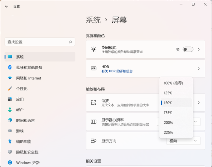This screenshot has width=212, height=167.
Task: Open Time and Language globe icon
Action: [x=10, y=120]
